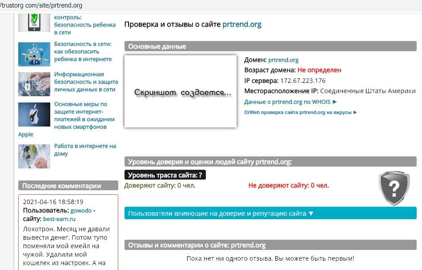Screen dimensions: 422x270
Task: Click the 'Не определен' domain age value
Action: point(319,70)
